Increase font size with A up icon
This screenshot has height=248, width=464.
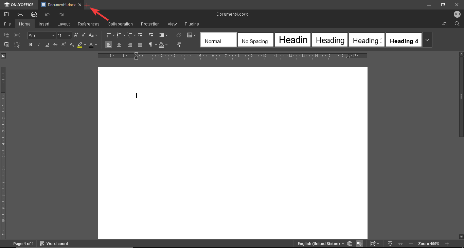coord(76,35)
